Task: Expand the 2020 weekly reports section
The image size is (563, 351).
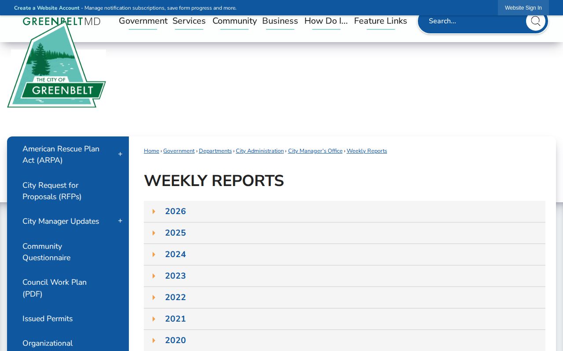Action: click(344, 340)
